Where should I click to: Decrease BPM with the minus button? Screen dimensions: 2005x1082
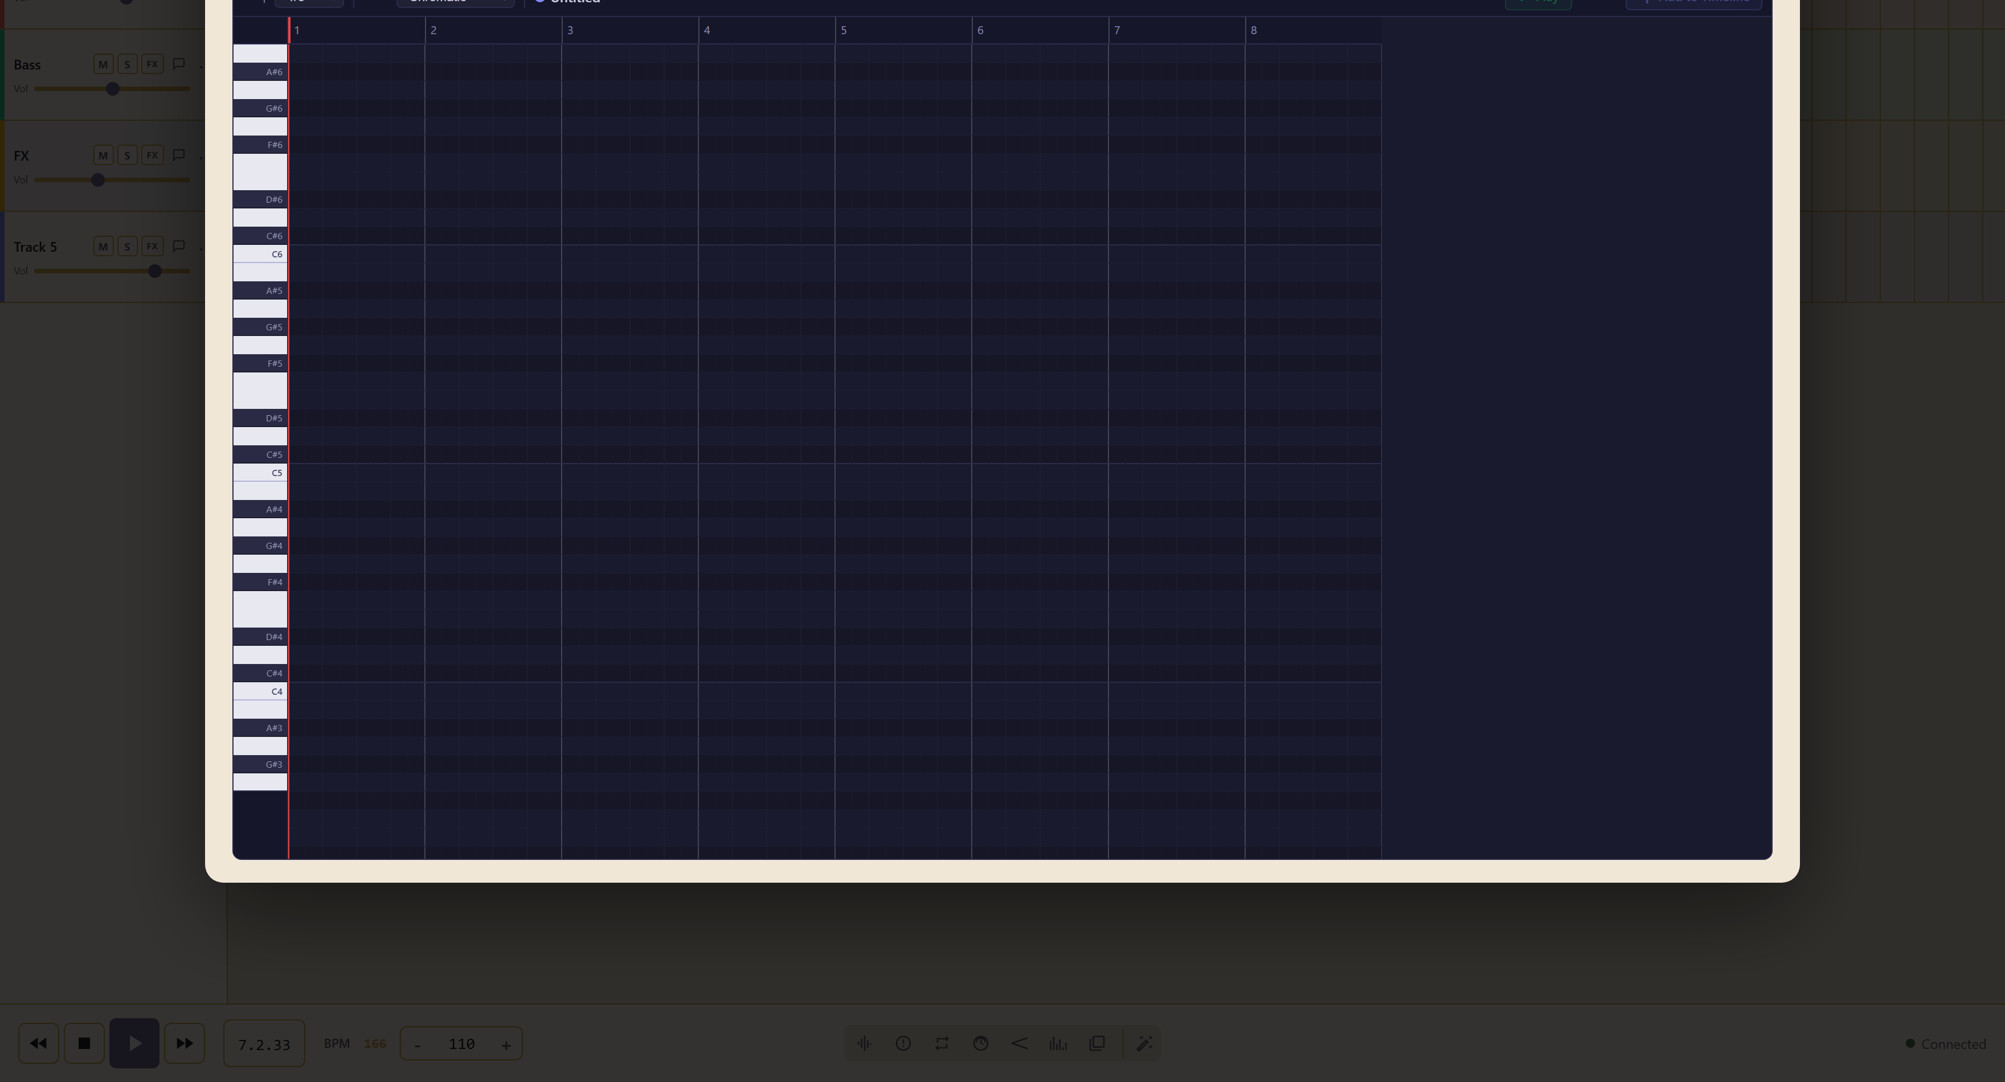tap(418, 1044)
